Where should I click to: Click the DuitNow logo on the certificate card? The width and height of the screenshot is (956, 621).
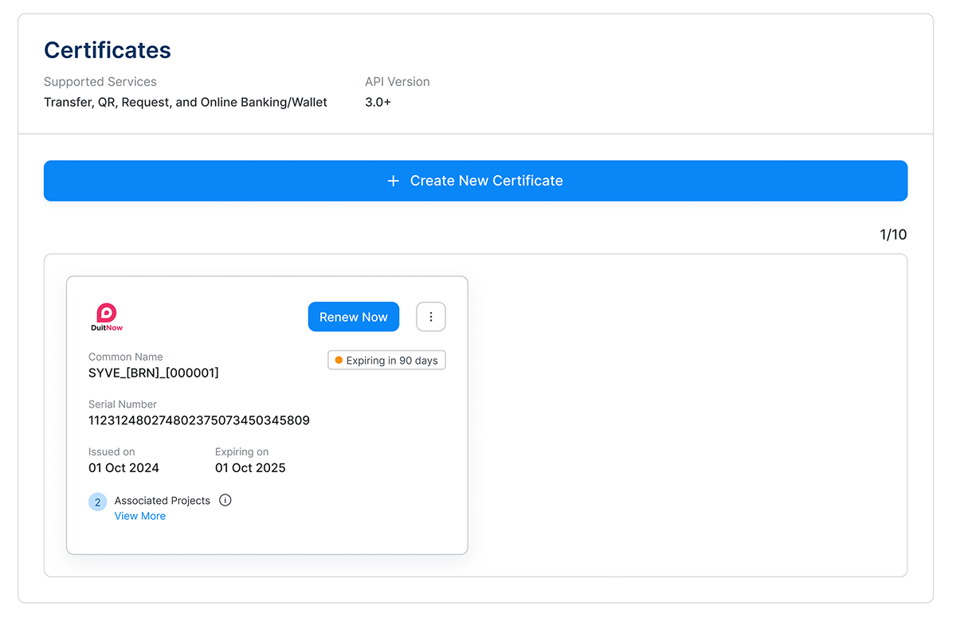[107, 317]
